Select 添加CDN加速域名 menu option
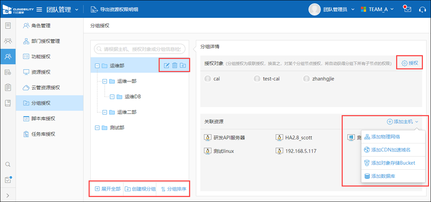This screenshot has width=431, height=202. [x=391, y=150]
